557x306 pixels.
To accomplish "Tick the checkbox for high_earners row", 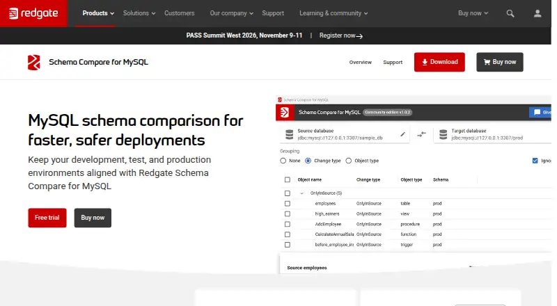I will click(x=288, y=214).
